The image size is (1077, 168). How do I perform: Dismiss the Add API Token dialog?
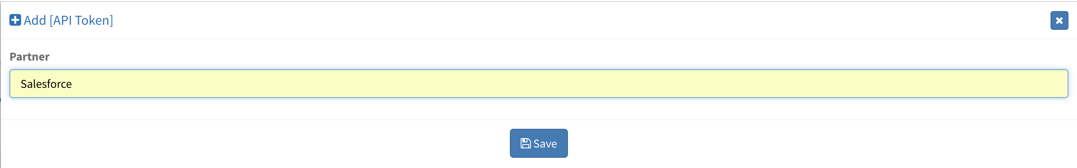tap(1059, 20)
